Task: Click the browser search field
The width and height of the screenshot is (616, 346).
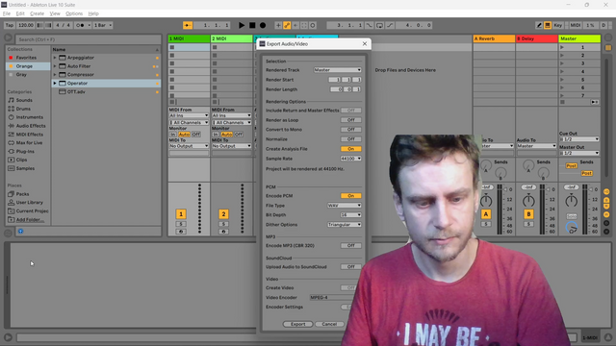Action: (x=89, y=39)
